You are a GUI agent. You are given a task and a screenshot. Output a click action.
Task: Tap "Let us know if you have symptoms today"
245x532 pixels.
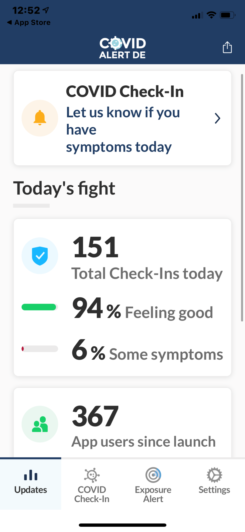(123, 129)
